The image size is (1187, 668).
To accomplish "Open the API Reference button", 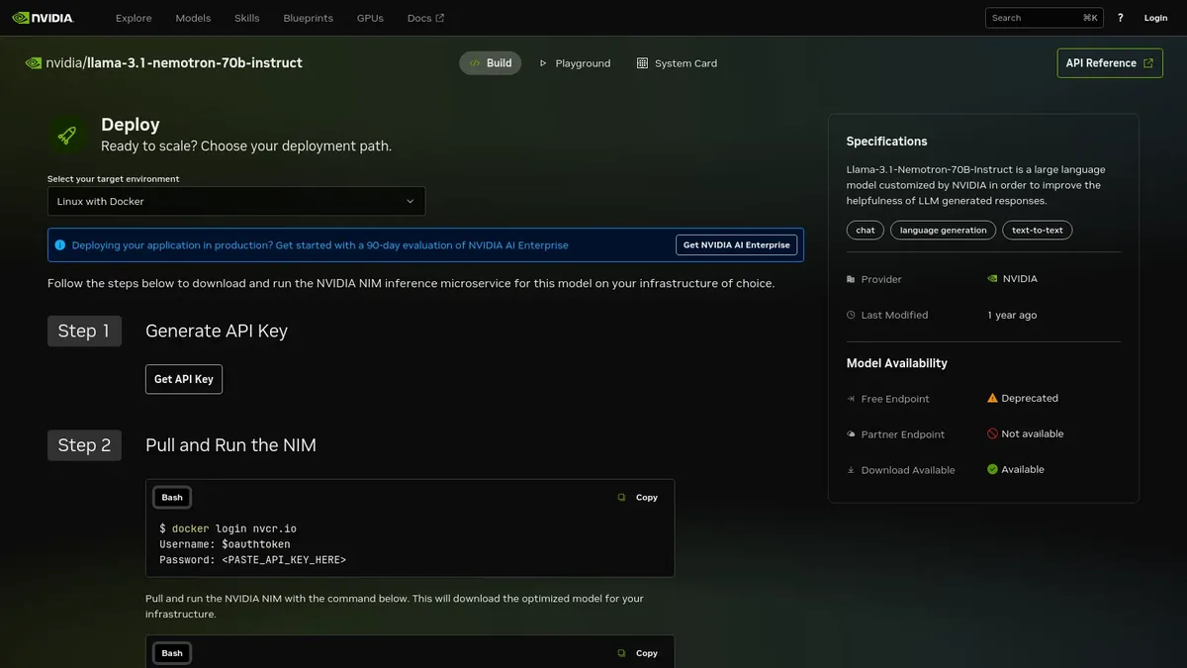I will coord(1110,63).
